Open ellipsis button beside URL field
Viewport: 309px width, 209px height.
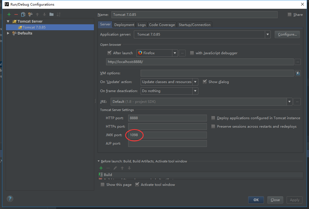point(298,62)
